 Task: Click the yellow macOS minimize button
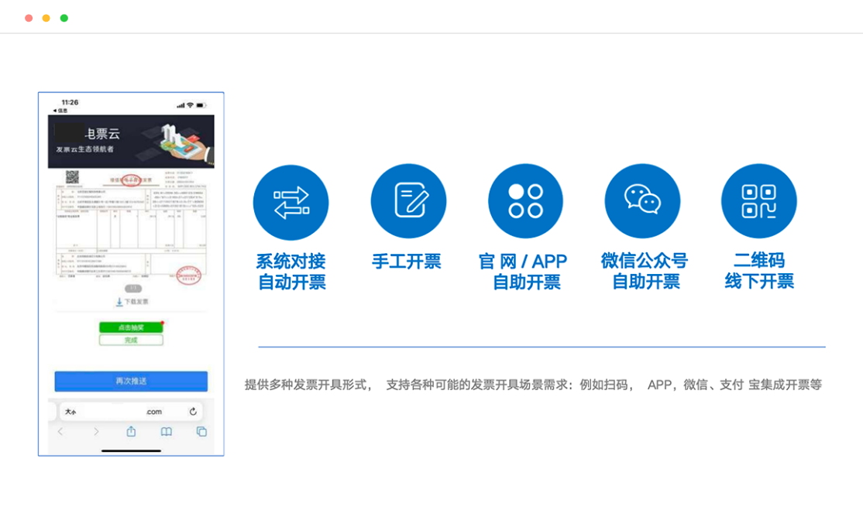[46, 18]
